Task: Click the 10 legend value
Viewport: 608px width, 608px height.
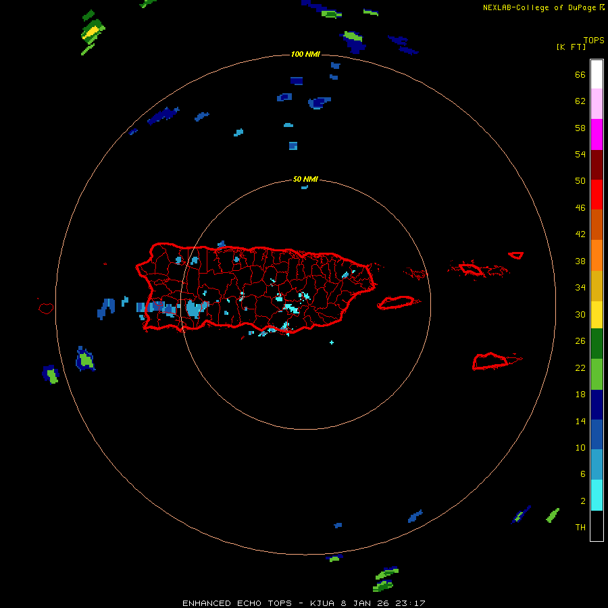Action: 580,447
